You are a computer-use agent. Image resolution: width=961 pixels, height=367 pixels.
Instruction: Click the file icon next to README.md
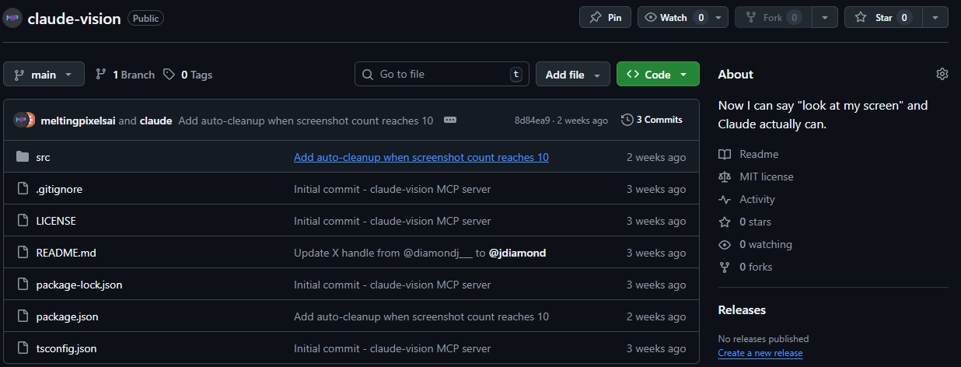23,253
